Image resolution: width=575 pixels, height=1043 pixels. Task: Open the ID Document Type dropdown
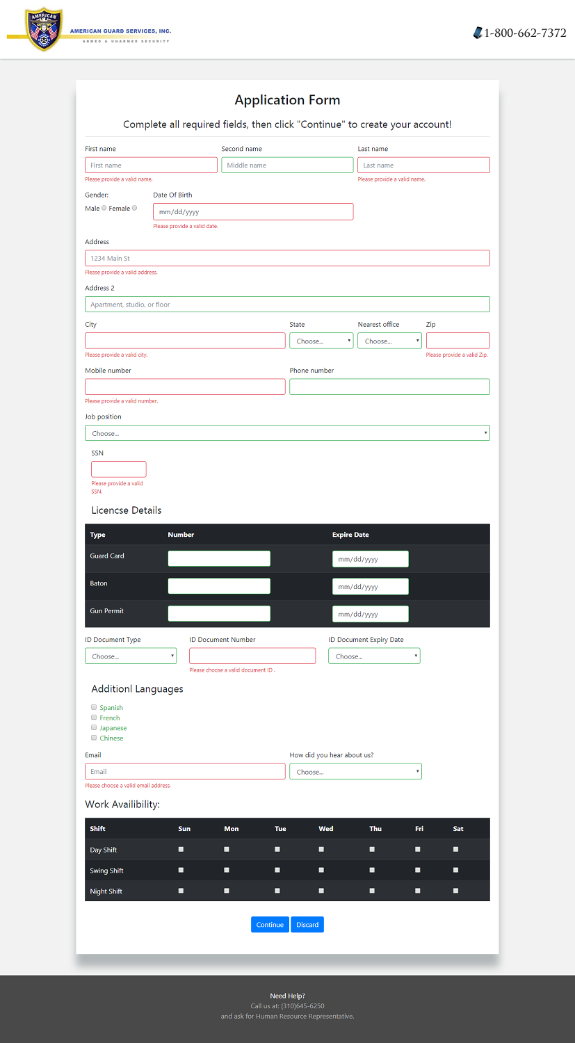(x=131, y=656)
